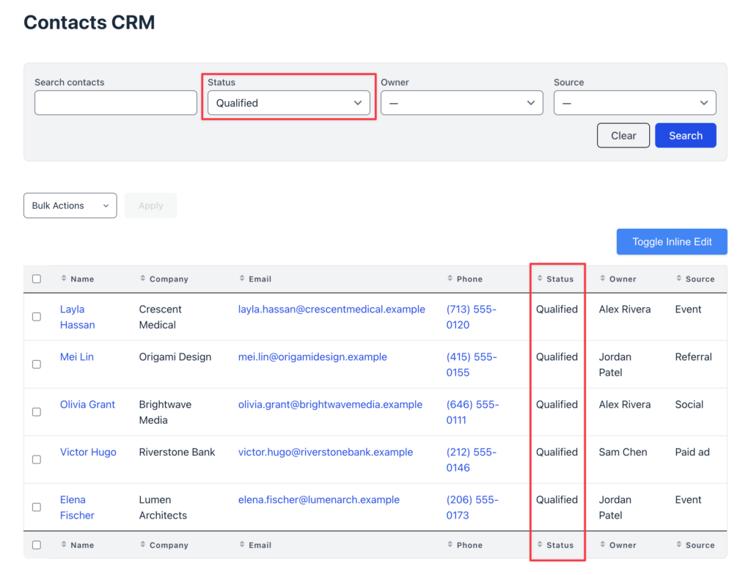Click Crescent Medical company cell
The width and height of the screenshot is (751, 575).
160,317
